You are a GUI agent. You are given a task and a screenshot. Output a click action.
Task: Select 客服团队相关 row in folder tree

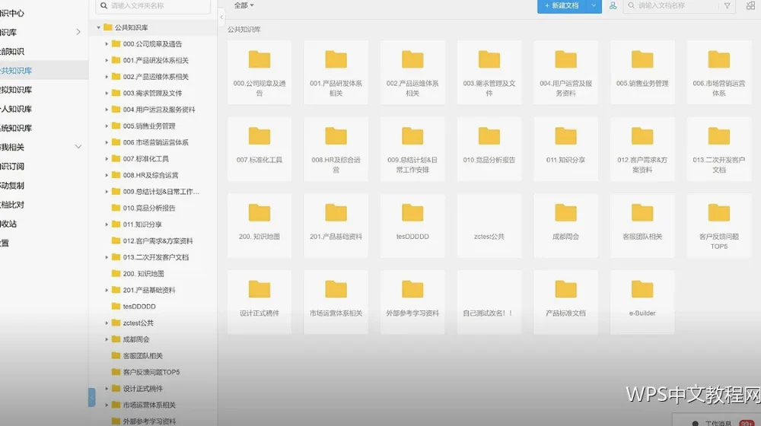[x=153, y=355]
